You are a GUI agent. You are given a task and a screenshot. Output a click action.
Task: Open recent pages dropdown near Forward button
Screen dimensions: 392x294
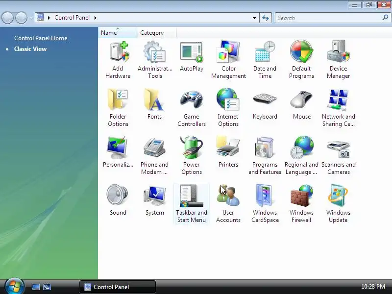click(x=31, y=18)
